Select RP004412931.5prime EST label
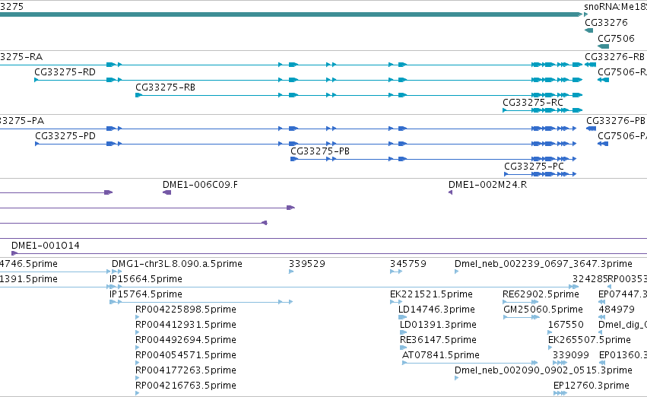 (186, 326)
